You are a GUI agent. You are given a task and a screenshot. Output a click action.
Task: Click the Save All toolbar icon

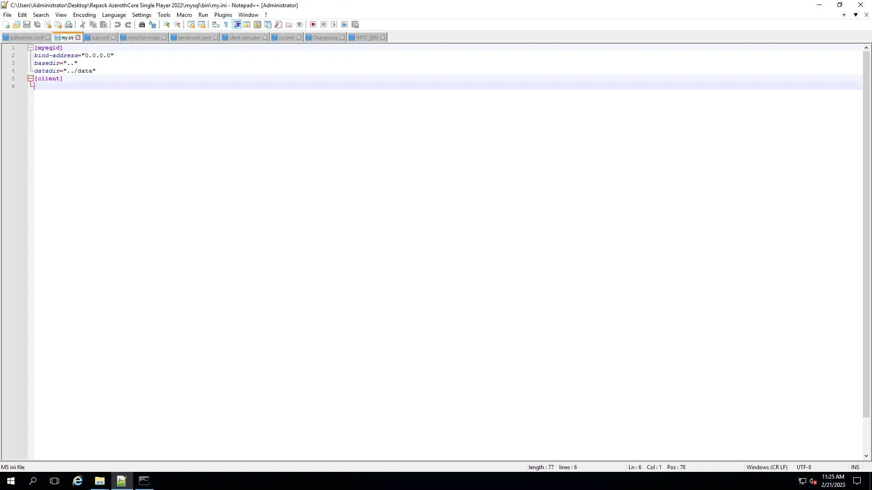37,24
